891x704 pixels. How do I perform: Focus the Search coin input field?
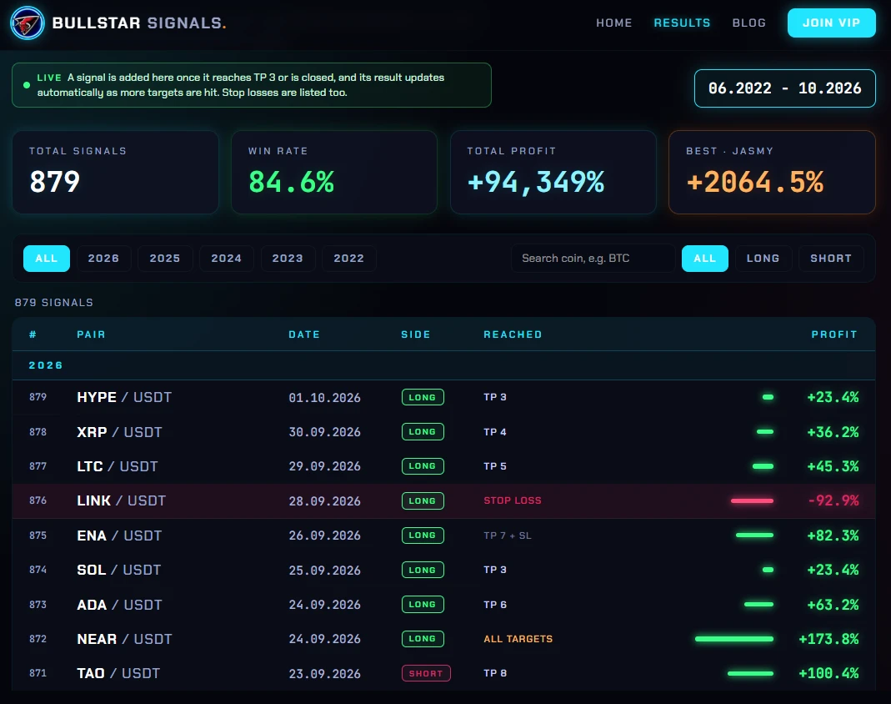pyautogui.click(x=593, y=259)
